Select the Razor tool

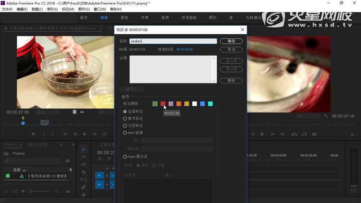click(84, 172)
